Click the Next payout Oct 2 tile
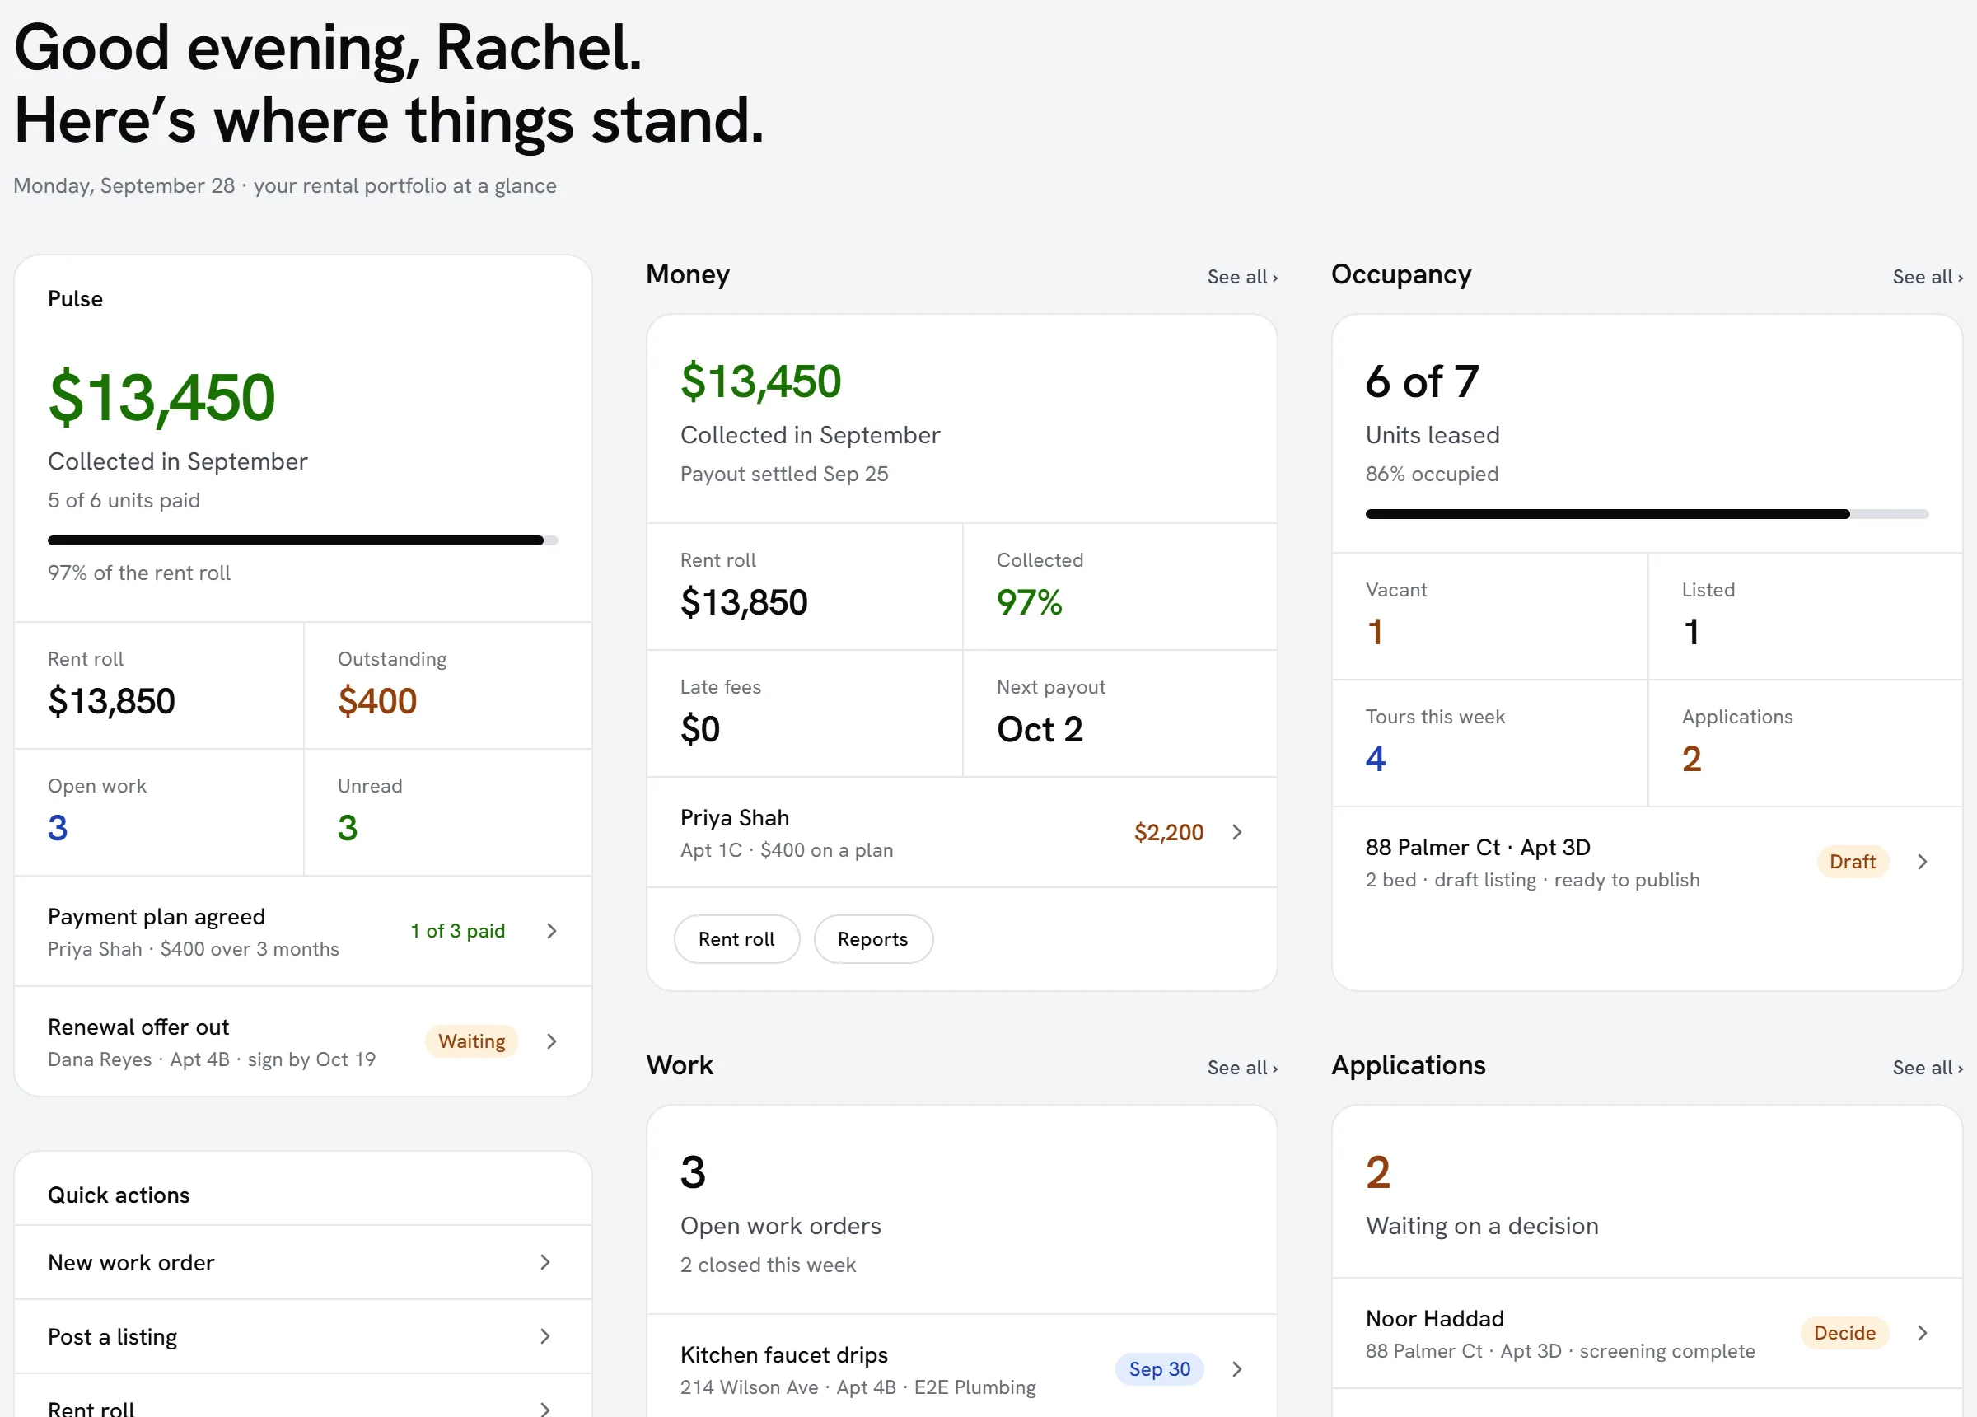1977x1417 pixels. point(1120,713)
